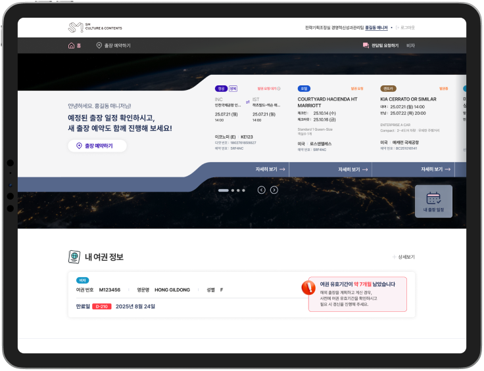Click the passport icon beside 내 여권 정보
Screen dimensions: 484x371
(74, 257)
